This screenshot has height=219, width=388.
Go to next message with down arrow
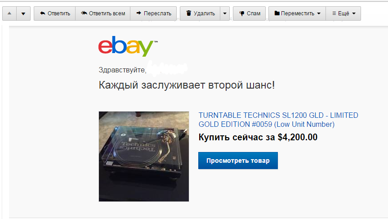[x=23, y=13]
